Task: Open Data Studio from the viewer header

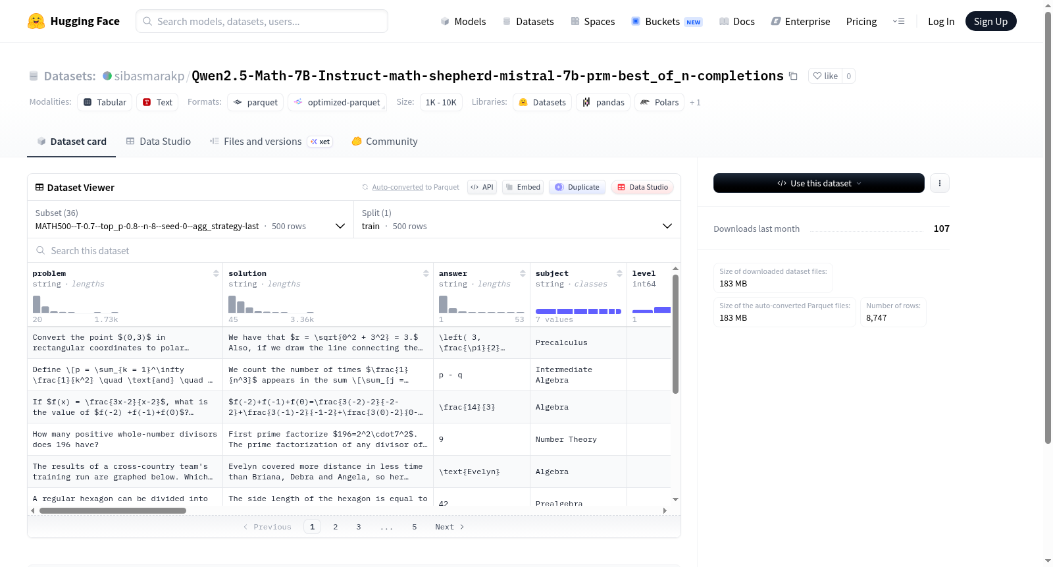Action: point(642,187)
